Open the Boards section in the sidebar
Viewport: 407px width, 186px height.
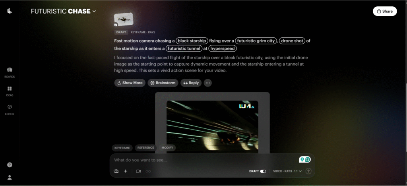[x=10, y=72]
